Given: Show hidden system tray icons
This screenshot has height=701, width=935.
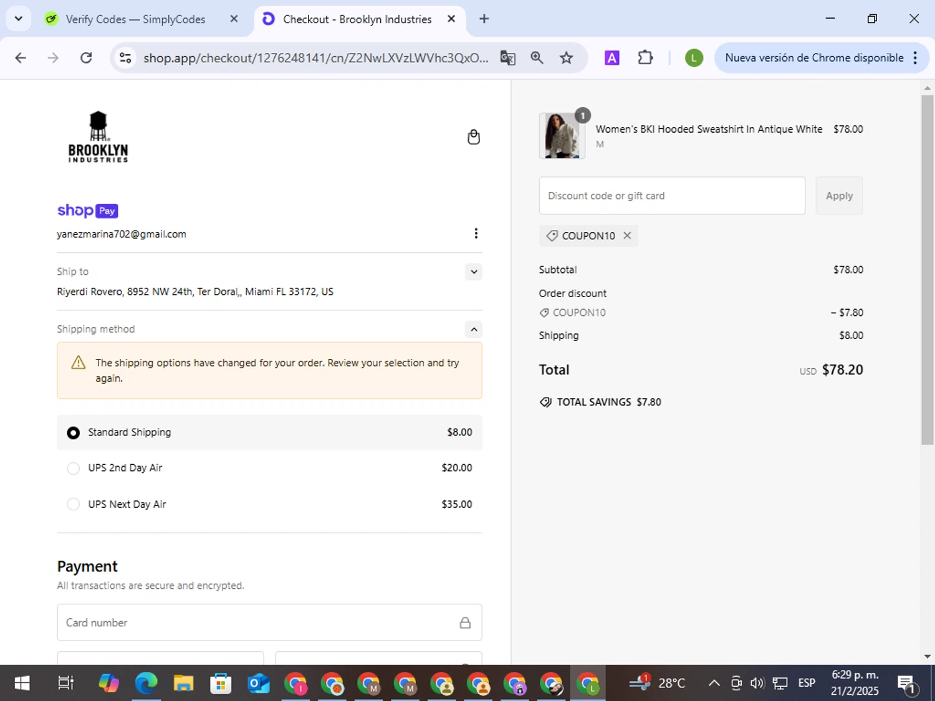Looking at the screenshot, I should (714, 683).
